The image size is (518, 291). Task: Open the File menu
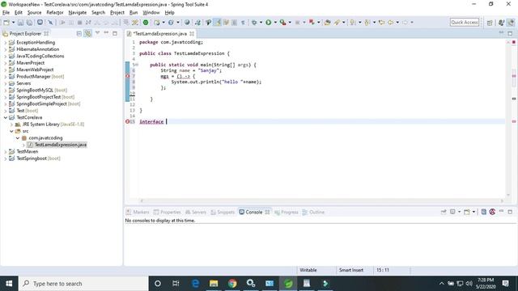point(6,13)
